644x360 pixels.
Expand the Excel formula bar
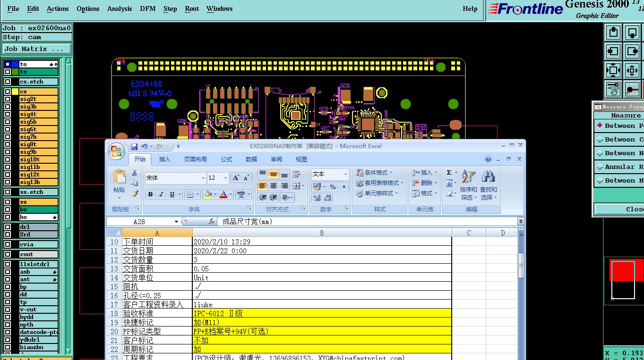[x=521, y=221]
